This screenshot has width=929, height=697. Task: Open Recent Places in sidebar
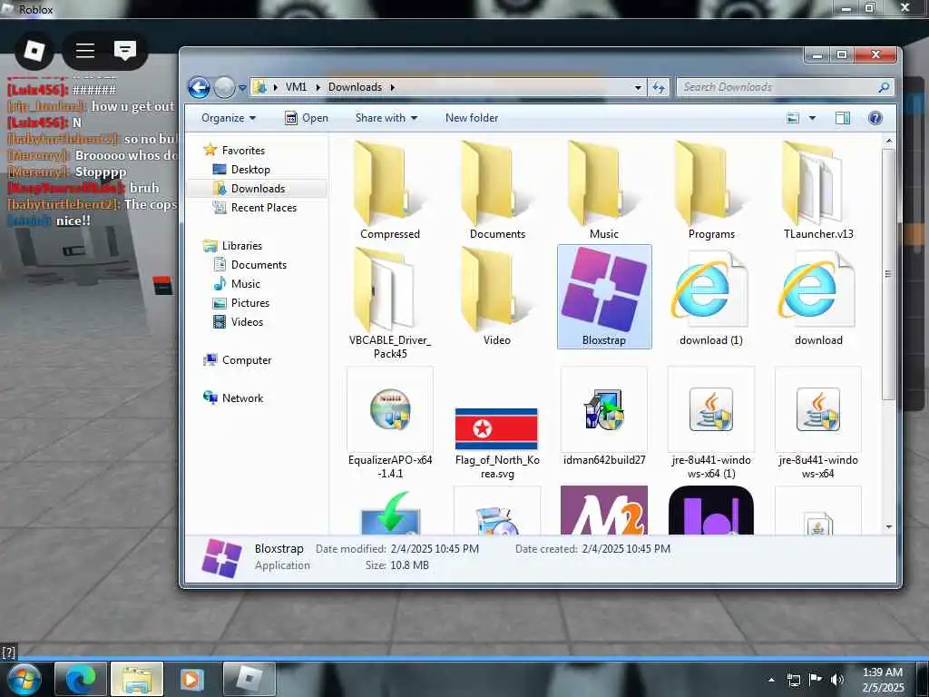coord(255,208)
